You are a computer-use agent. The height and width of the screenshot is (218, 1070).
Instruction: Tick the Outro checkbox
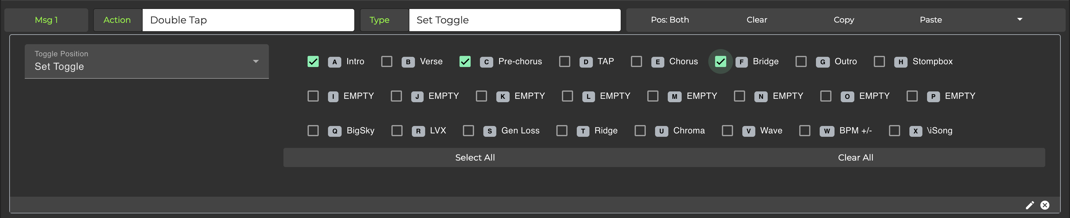pos(801,62)
